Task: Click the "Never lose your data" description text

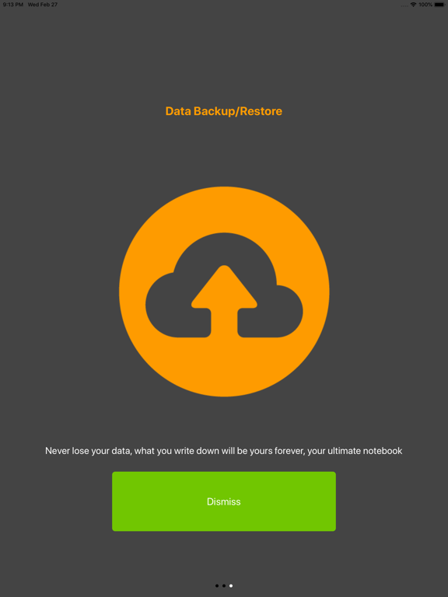Action: (x=224, y=451)
